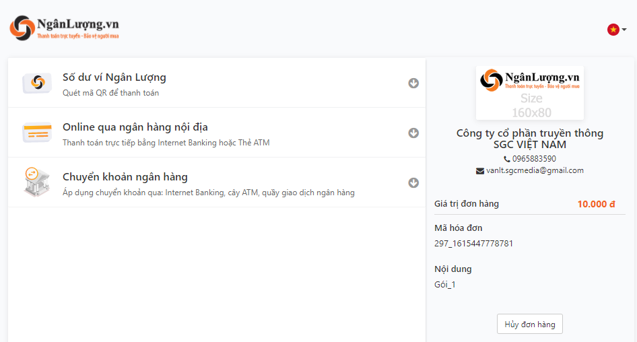Click the invoice code 297_1615447778781

[x=473, y=244]
